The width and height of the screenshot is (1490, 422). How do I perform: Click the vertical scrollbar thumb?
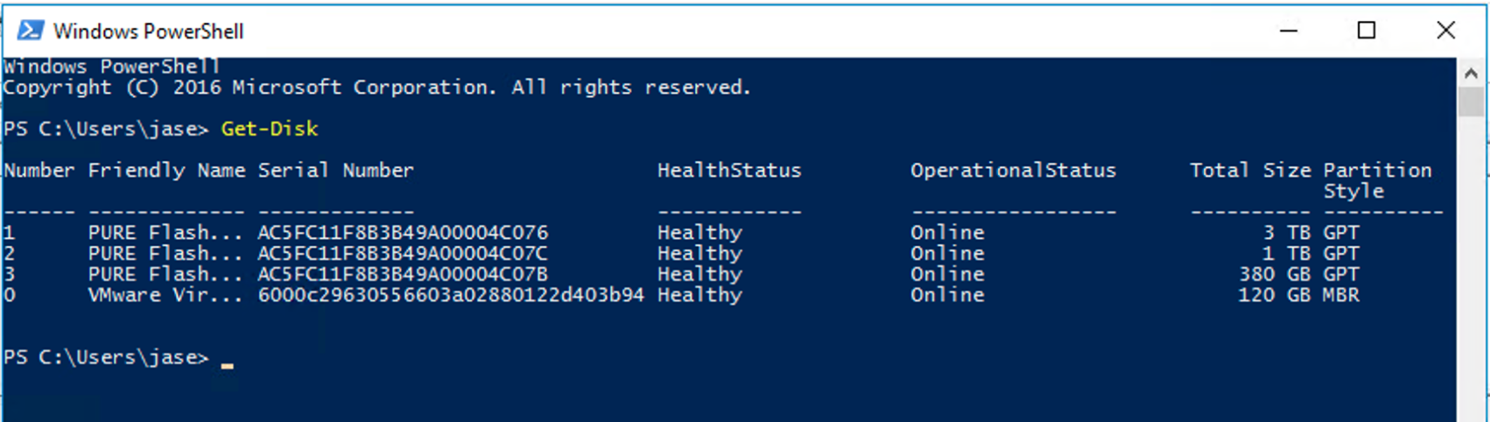[1471, 102]
